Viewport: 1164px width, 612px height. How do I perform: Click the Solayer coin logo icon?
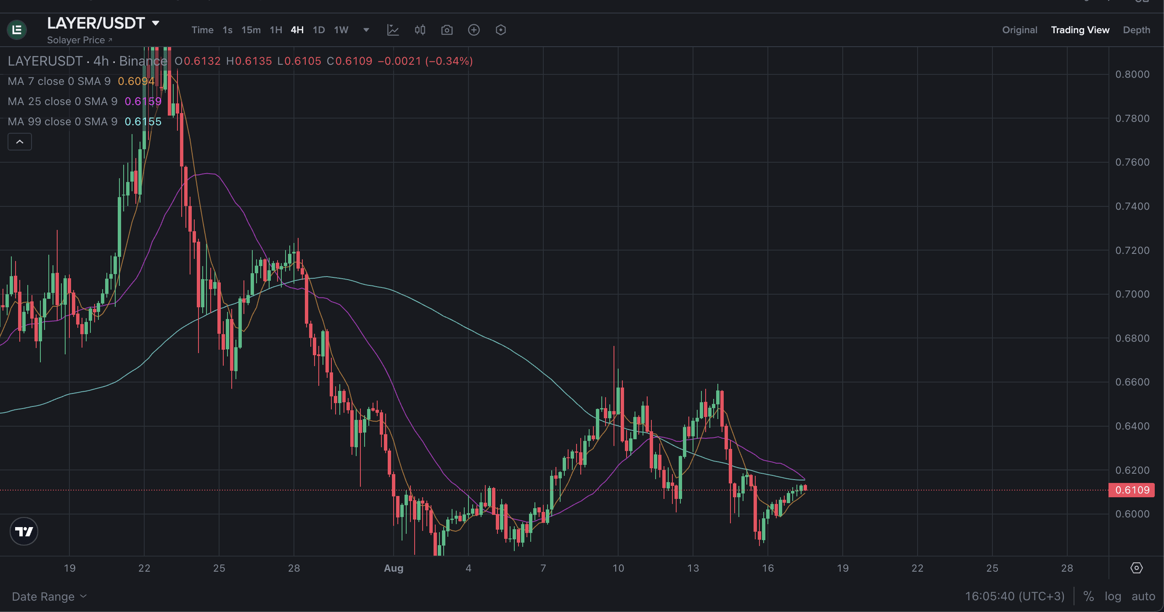pyautogui.click(x=17, y=30)
